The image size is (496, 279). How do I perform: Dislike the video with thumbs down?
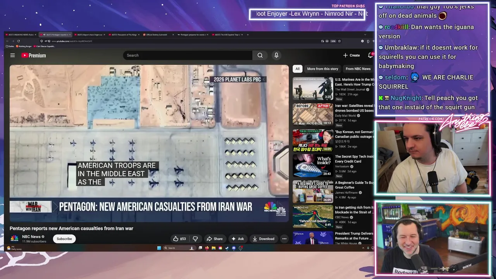[x=195, y=239]
